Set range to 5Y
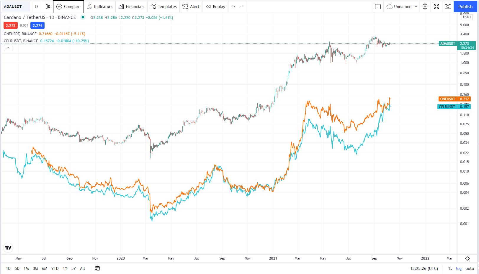The height and width of the screenshot is (274, 479). tap(73, 268)
